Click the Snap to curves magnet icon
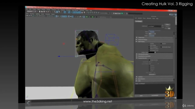Viewport: 195px width, 109px height. [x=90, y=13]
